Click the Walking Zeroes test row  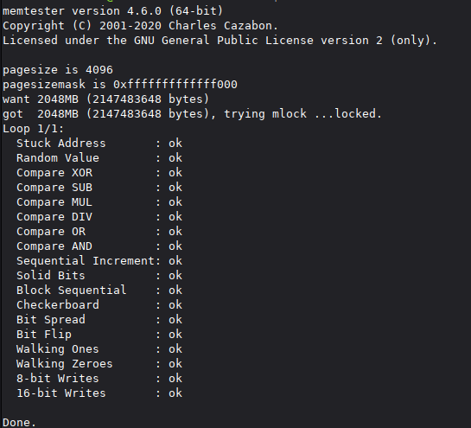99,364
